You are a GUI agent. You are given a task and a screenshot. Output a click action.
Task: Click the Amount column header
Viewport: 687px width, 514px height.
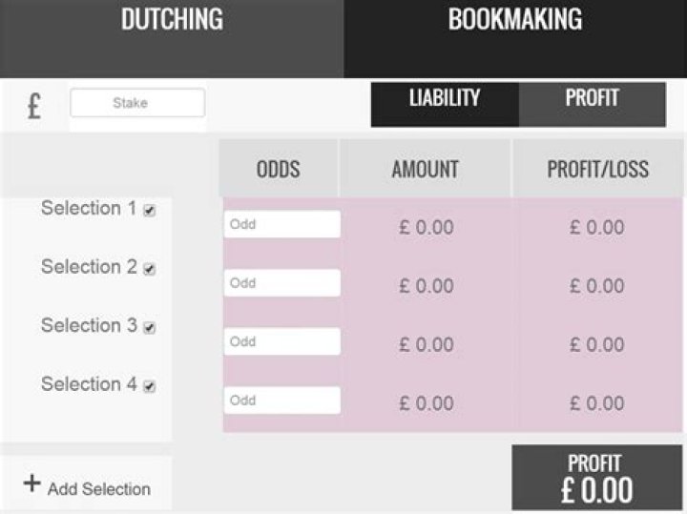[x=426, y=170]
